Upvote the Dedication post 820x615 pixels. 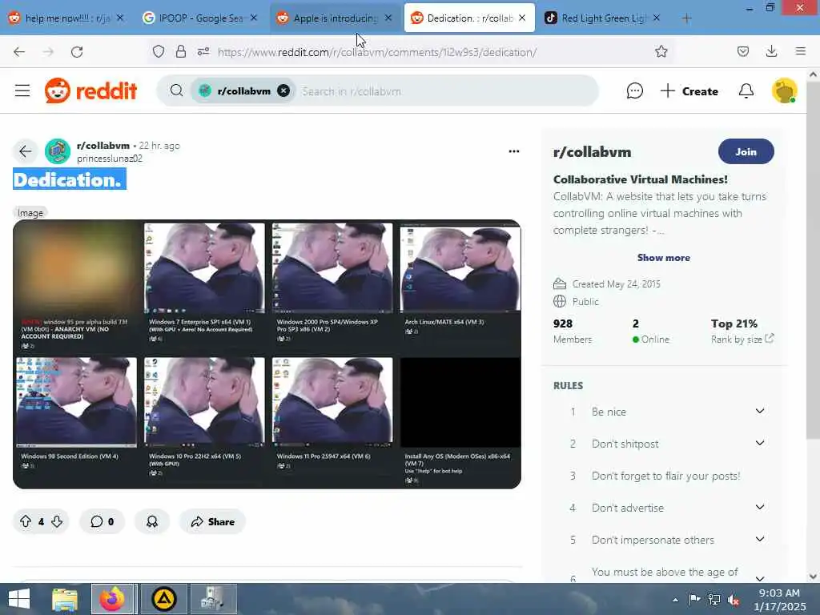point(26,521)
